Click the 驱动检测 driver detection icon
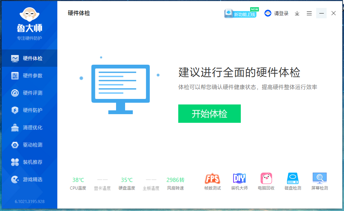The height and width of the screenshot is (211, 344). [30, 145]
